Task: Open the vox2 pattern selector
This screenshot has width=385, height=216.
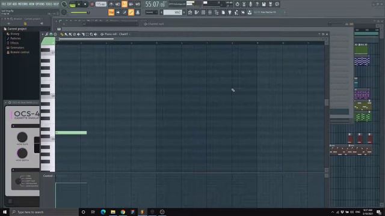Action: point(173,12)
